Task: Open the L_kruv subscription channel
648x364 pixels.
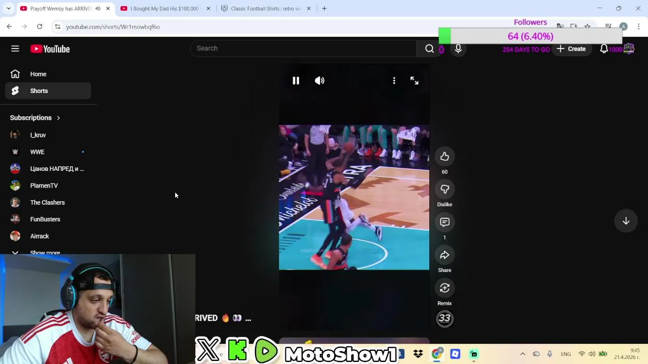Action: pyautogui.click(x=48, y=135)
